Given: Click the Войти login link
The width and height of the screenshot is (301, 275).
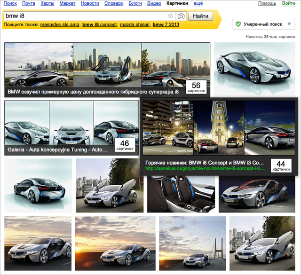Looking at the screenshot, I should [288, 3].
